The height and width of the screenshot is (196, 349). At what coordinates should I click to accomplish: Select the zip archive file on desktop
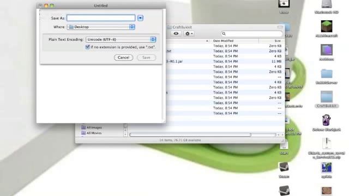click(x=327, y=144)
